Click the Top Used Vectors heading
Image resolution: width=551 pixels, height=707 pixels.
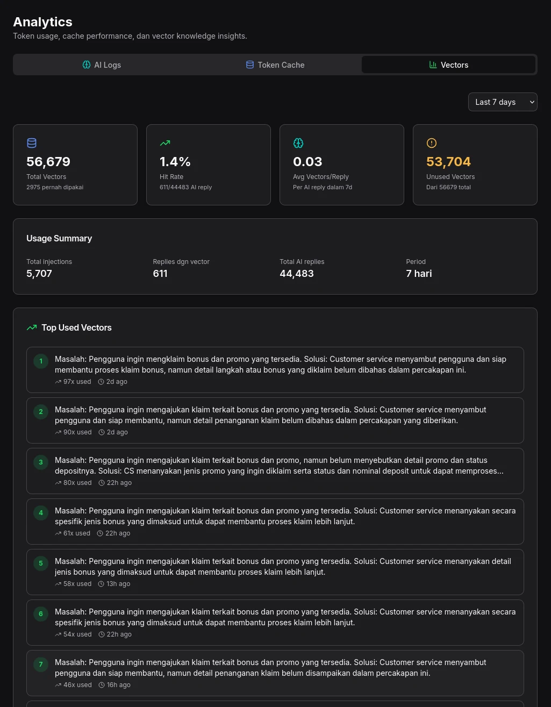77,327
